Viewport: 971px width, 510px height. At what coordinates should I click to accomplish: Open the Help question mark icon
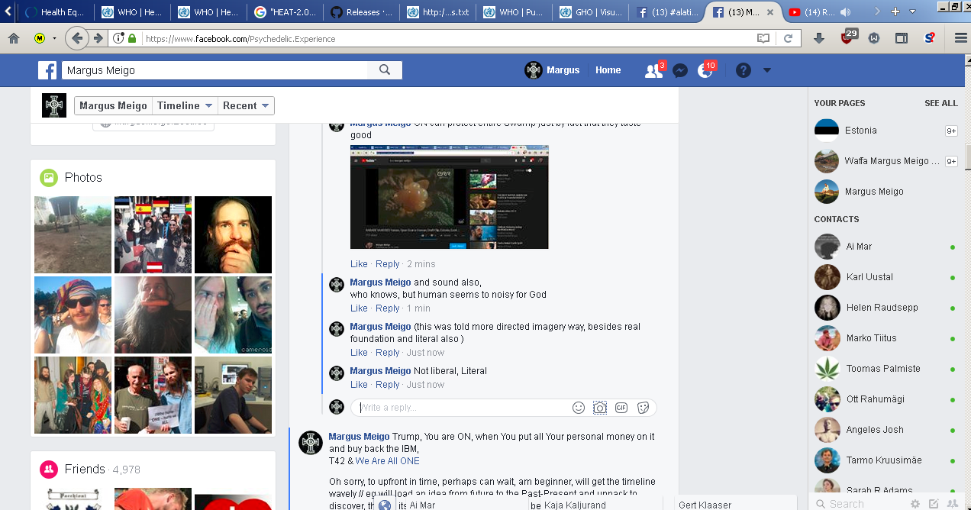point(744,70)
